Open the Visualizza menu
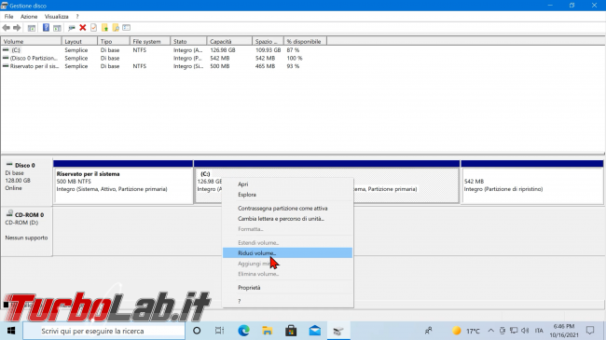This screenshot has width=606, height=340. tap(57, 17)
